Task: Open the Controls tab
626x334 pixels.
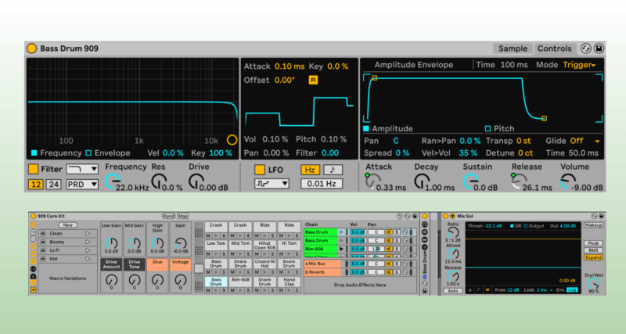Action: (x=555, y=48)
